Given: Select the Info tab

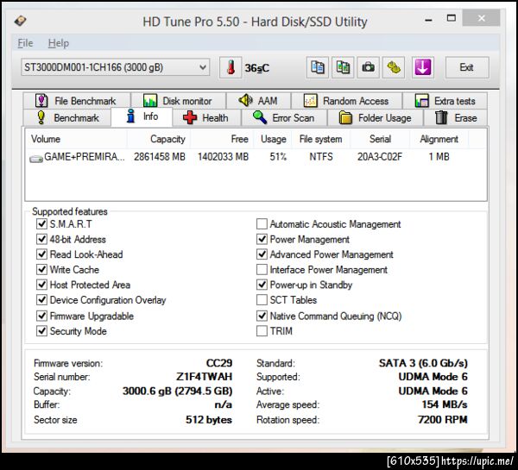Looking at the screenshot, I should click(x=142, y=116).
